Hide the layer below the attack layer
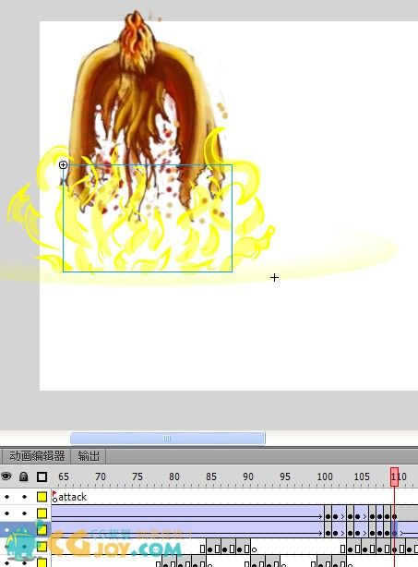This screenshot has width=418, height=567. 6,513
